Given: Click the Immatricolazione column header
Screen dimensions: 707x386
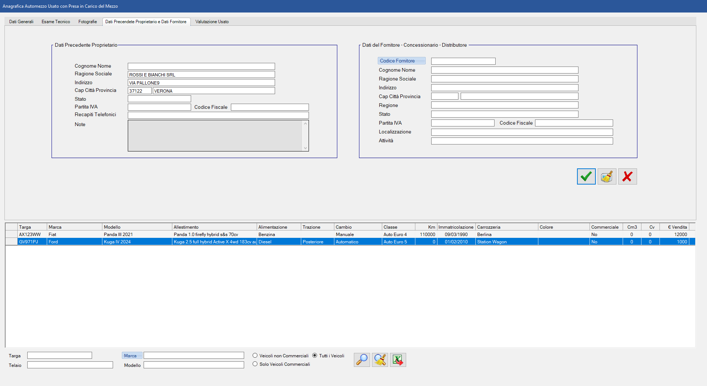Looking at the screenshot, I should tap(456, 227).
